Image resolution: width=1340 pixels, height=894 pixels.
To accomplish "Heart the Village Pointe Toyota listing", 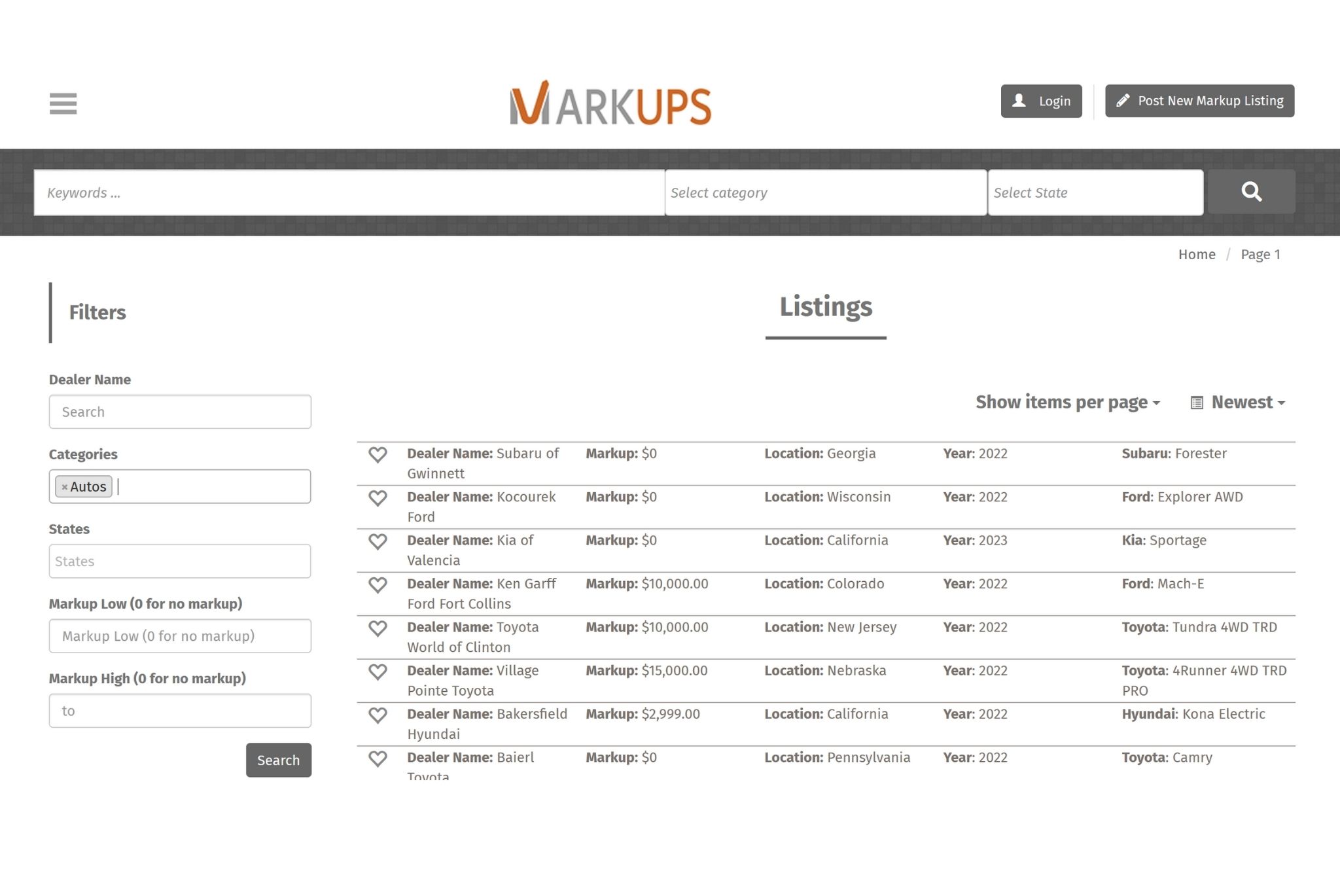I will [378, 671].
